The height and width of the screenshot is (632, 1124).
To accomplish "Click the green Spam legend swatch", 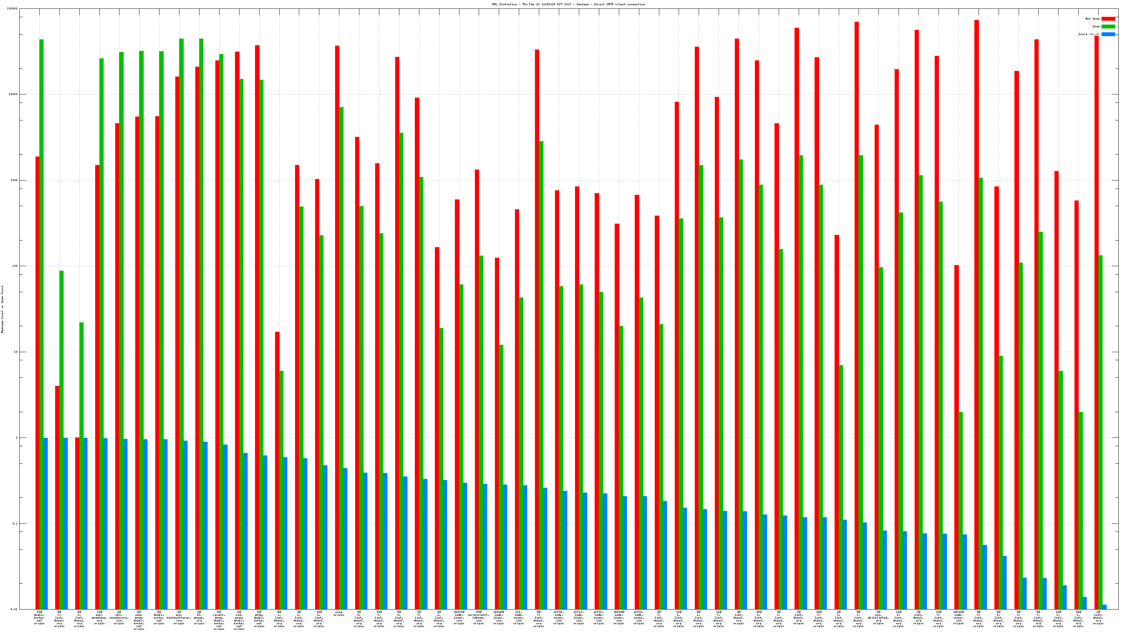I will 1108,27.
